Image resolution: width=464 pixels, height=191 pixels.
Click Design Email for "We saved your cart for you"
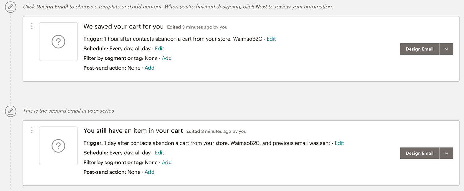point(419,49)
